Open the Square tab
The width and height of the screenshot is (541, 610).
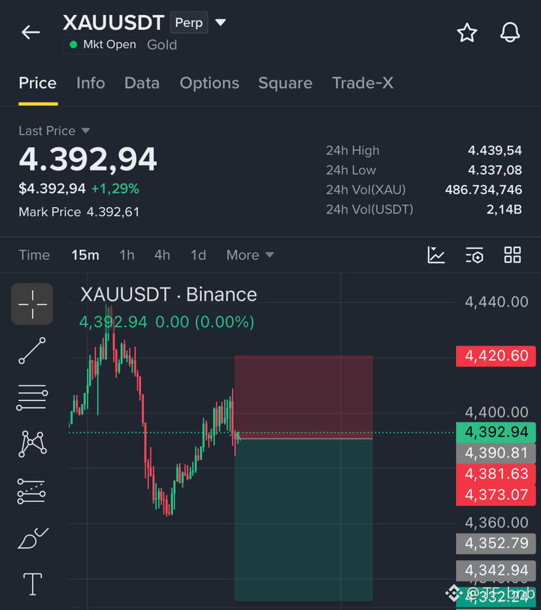tap(286, 83)
